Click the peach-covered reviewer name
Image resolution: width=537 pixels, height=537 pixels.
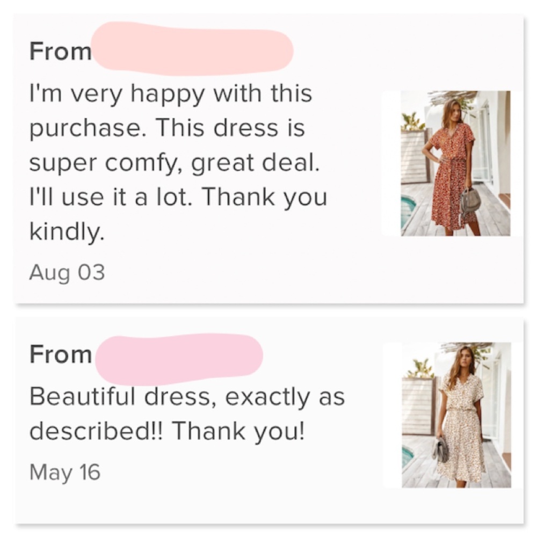pyautogui.click(x=192, y=49)
